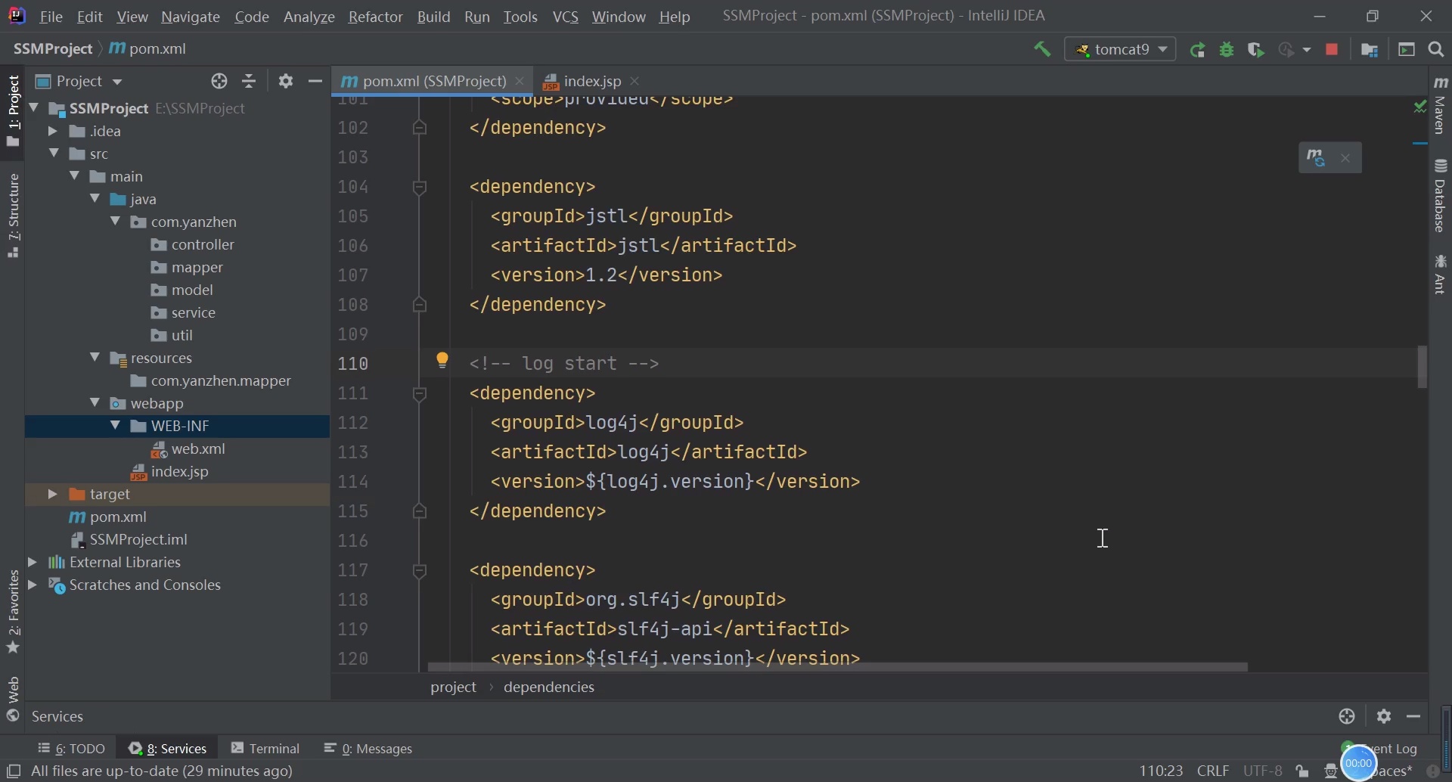Click the locate file crosshair icon
The width and height of the screenshot is (1452, 782).
(219, 81)
